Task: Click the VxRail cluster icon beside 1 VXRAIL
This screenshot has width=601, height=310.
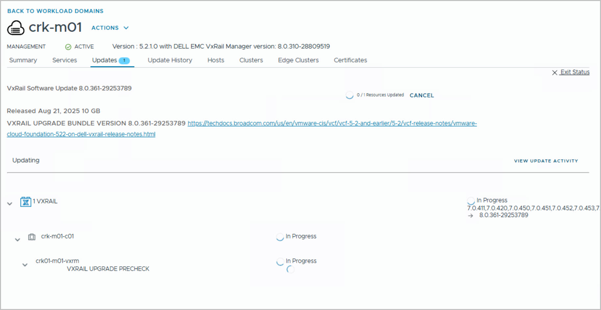Action: [26, 202]
